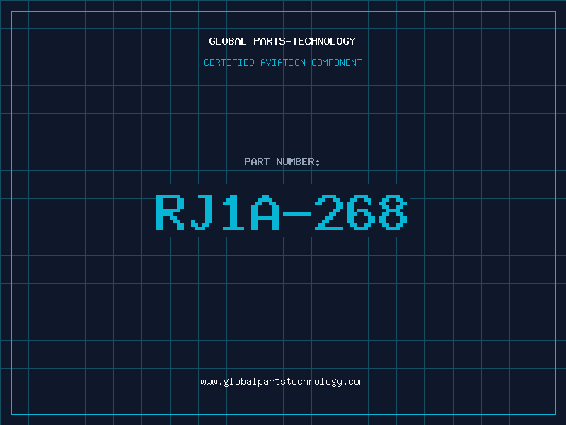
Task: Click the PART NUMBER: label
Action: pos(282,161)
